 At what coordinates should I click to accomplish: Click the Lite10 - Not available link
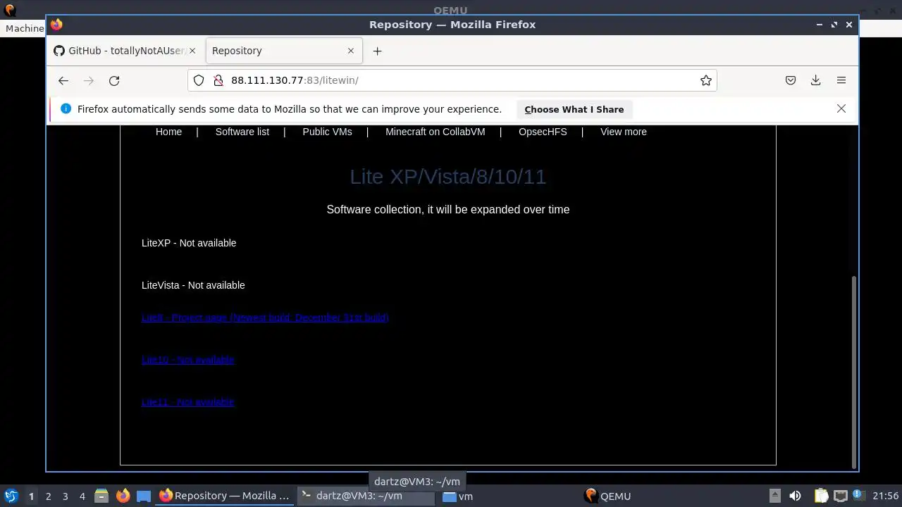pos(187,360)
